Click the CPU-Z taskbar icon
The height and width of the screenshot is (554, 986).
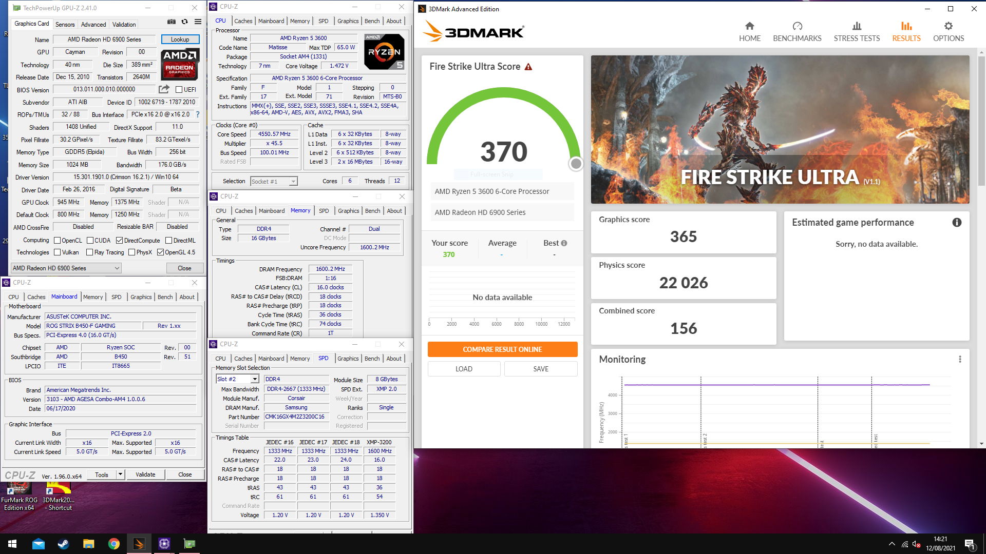point(164,544)
